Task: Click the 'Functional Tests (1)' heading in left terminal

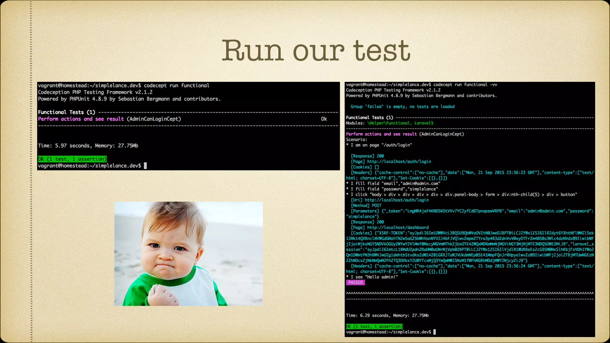Action: pyautogui.click(x=66, y=112)
